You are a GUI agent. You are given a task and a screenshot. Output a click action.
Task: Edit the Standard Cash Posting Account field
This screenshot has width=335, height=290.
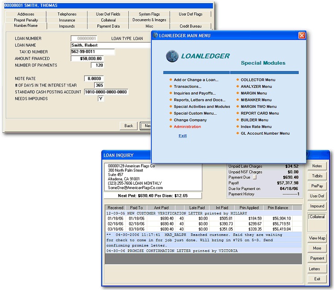[106, 92]
